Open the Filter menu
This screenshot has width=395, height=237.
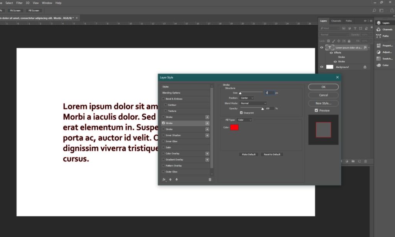coord(19,3)
